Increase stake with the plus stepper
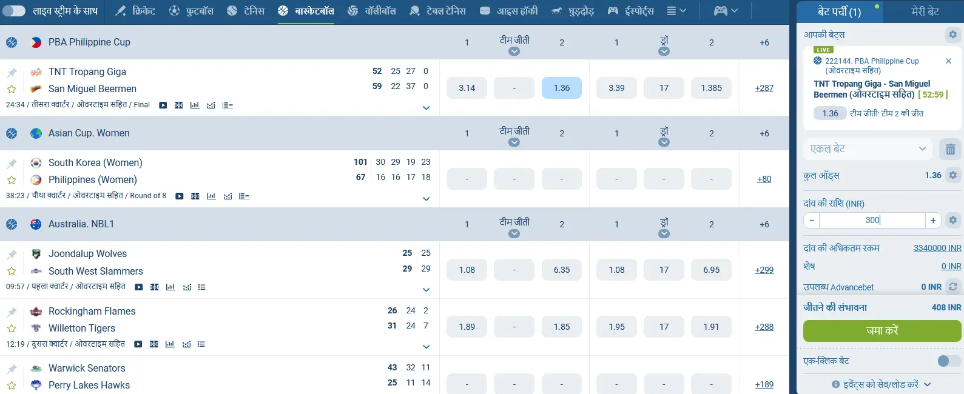 coord(933,221)
